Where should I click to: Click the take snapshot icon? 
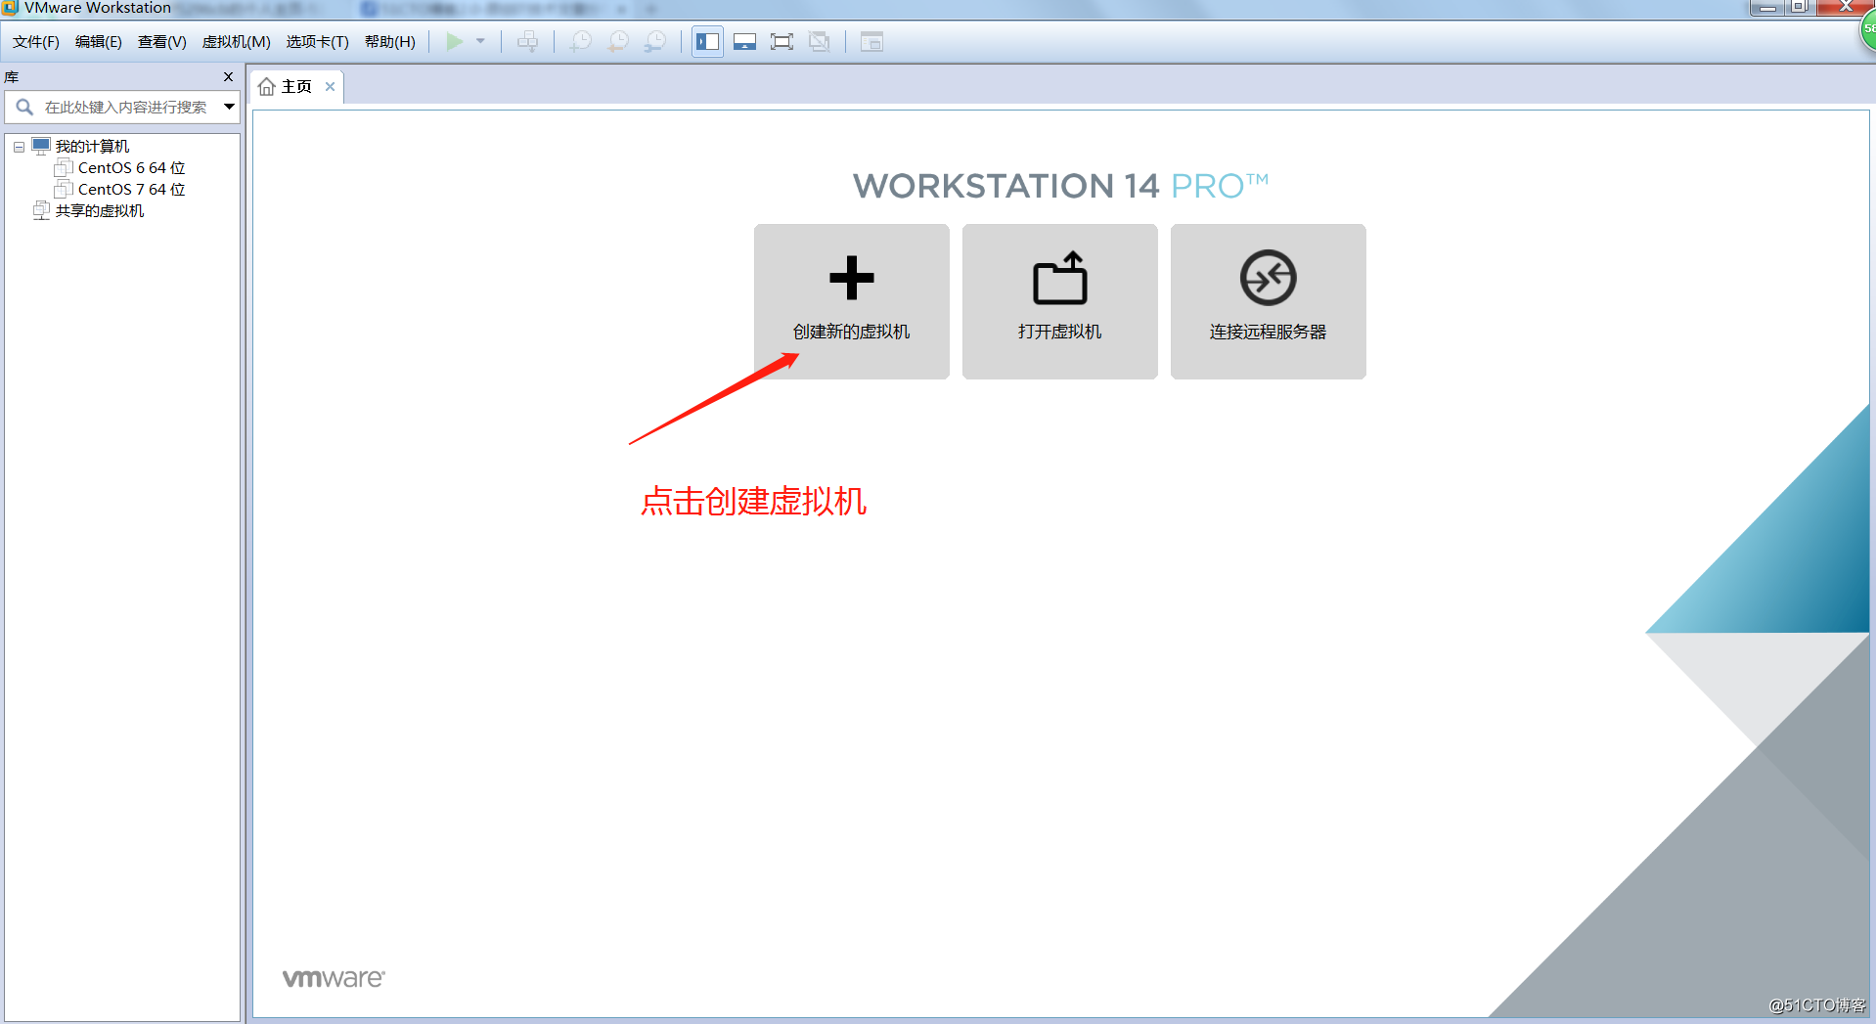tap(581, 42)
